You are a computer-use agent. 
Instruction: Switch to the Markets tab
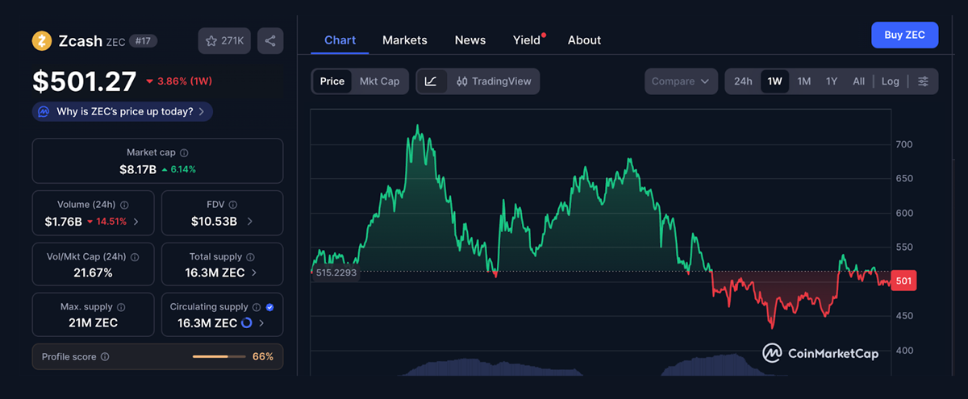point(405,39)
